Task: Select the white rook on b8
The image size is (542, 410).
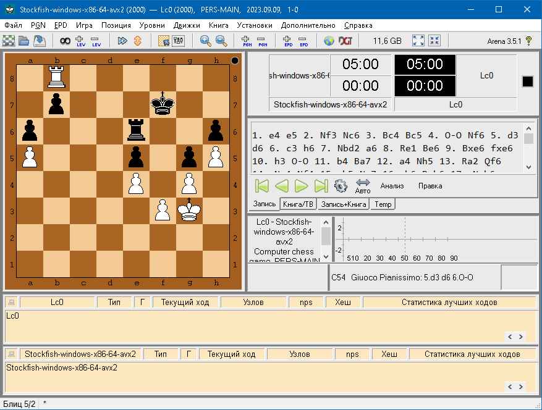Action: click(56, 77)
